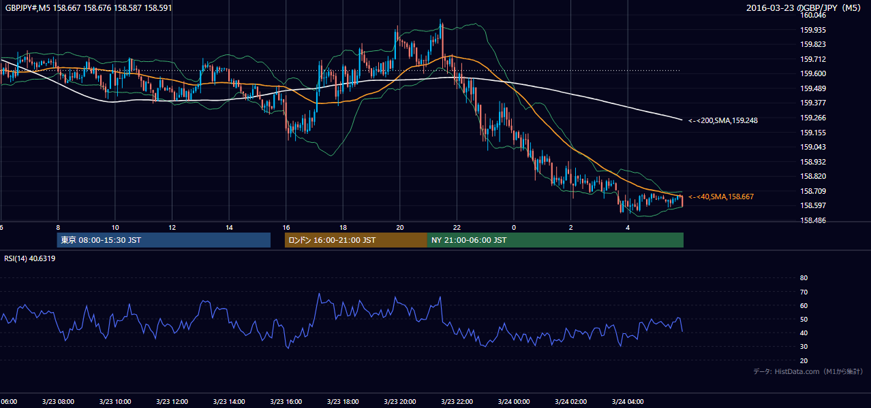The width and height of the screenshot is (871, 408).
Task: Click bottom time axis label 3/23 08:00
Action: click(x=58, y=402)
